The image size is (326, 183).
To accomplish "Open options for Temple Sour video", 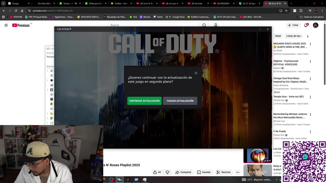I will point(310,97).
